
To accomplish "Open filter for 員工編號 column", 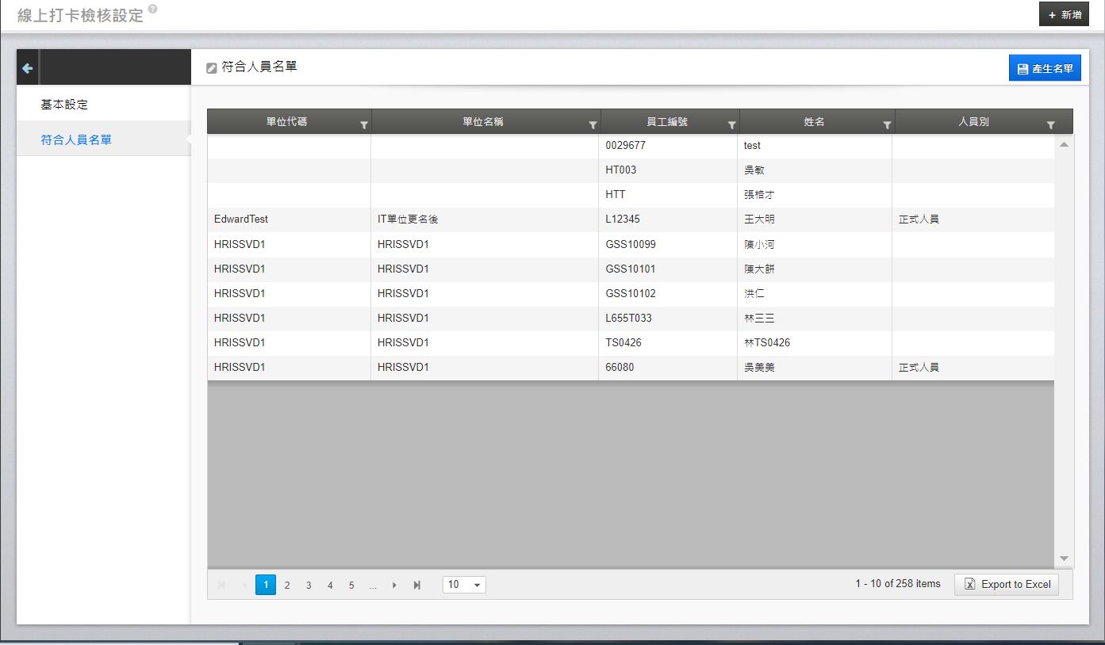I will 731,125.
